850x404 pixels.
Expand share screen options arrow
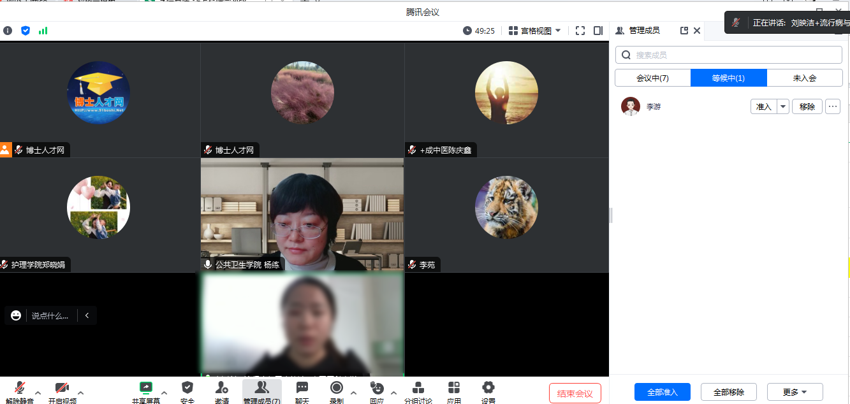164,393
